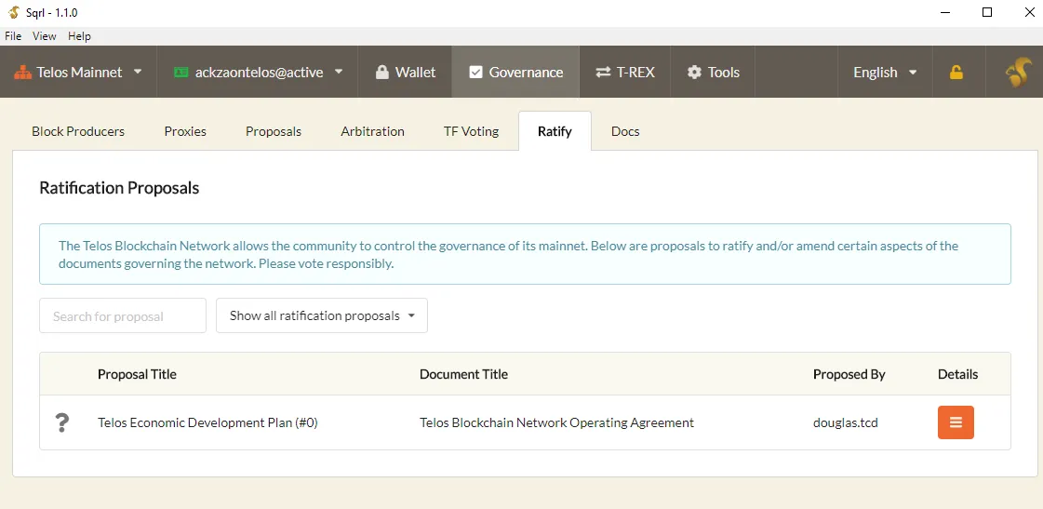Focus the Search for proposal field

click(x=123, y=315)
